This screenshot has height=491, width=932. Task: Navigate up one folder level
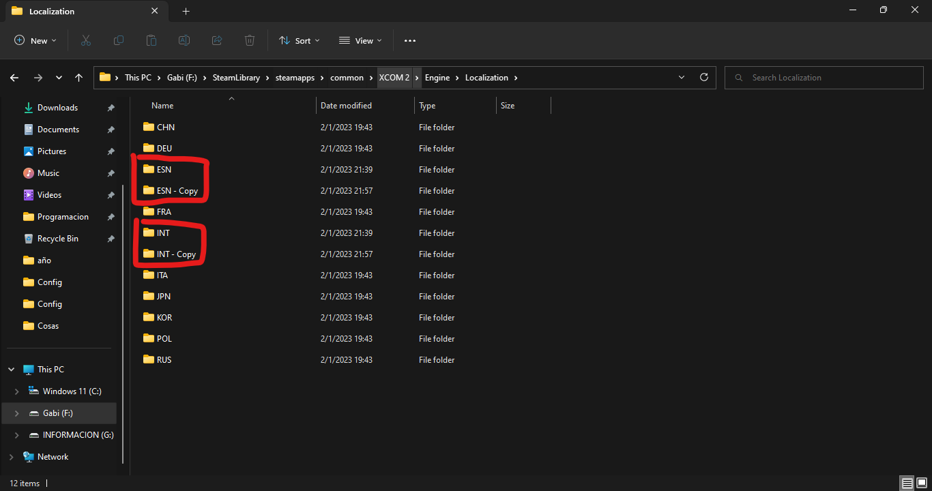click(79, 78)
